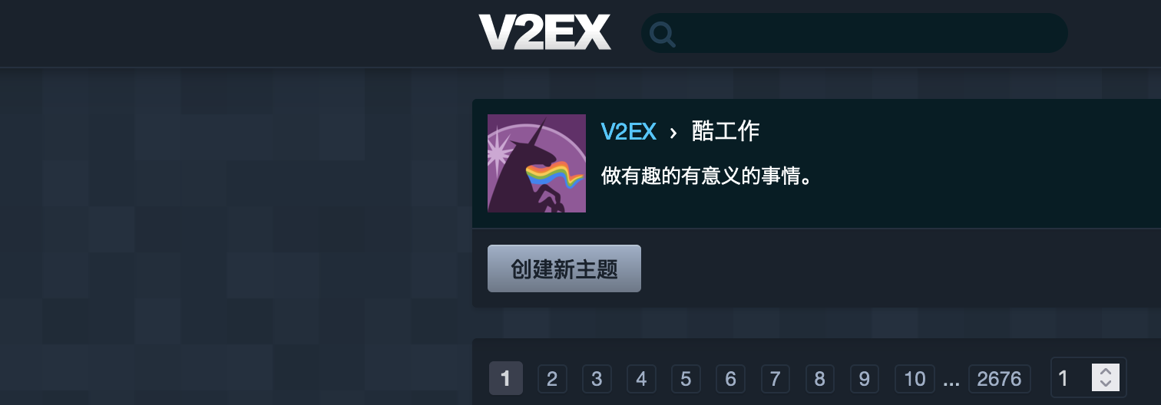1161x405 pixels.
Task: Click the magnifier search icon
Action: click(662, 33)
